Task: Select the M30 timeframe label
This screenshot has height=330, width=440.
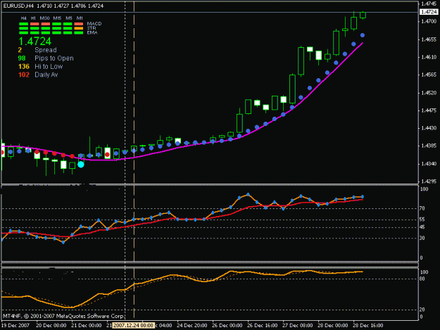Action: click(x=44, y=18)
